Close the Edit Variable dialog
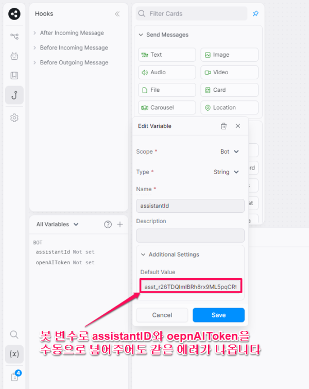This screenshot has width=309, height=389. click(x=238, y=126)
